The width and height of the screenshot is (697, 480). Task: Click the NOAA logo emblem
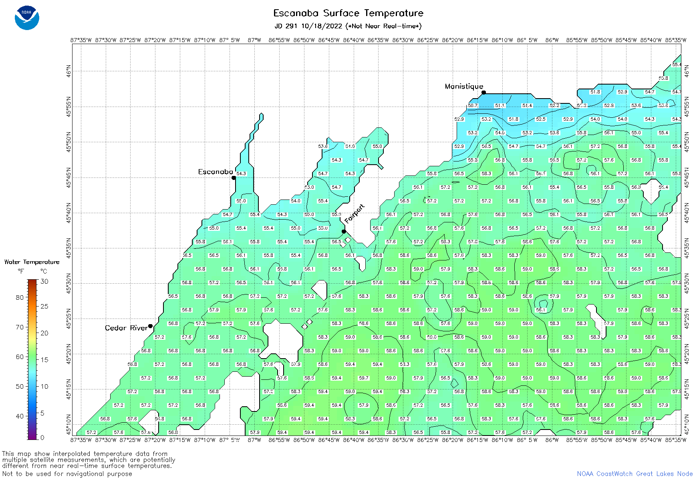coord(27,18)
